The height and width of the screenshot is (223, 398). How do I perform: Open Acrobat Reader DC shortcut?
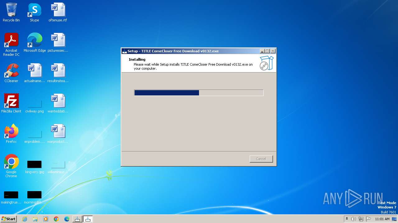pos(11,44)
